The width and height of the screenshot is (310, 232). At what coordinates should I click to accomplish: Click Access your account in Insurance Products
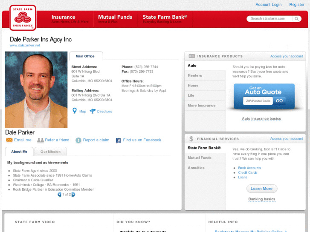coord(287,56)
